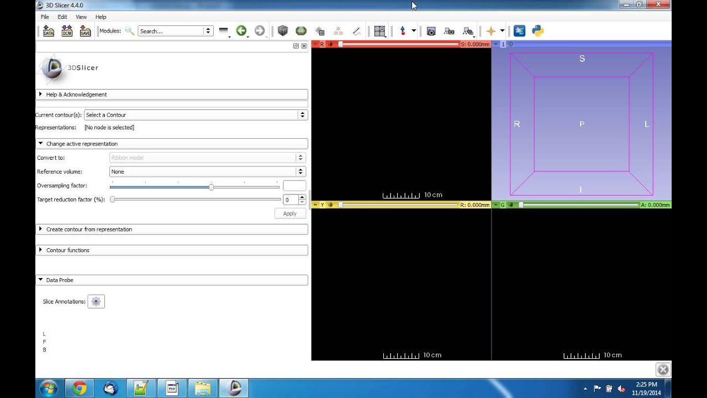Click the SAVE scene icon

(85, 31)
